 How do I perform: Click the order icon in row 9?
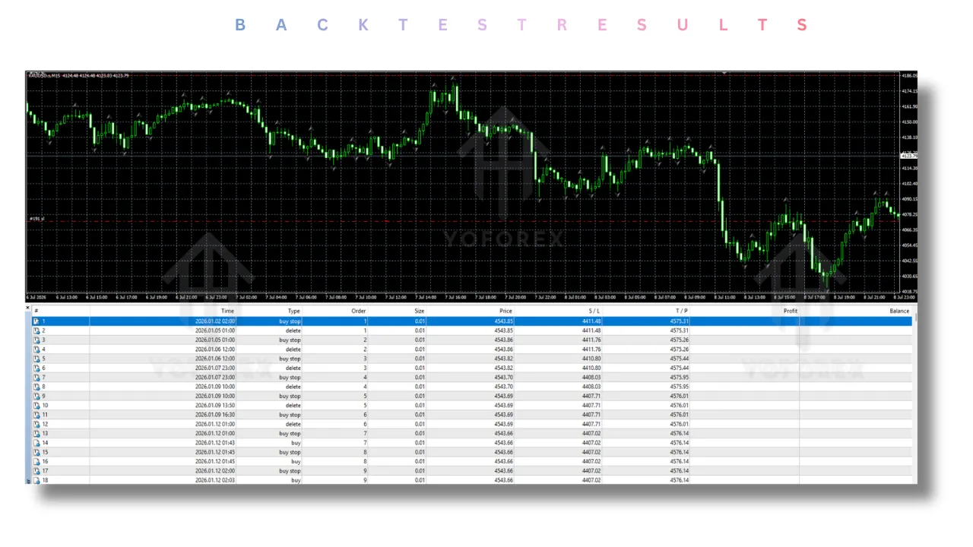coord(36,396)
